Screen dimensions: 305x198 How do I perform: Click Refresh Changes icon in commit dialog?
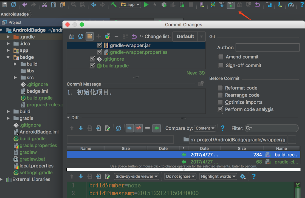pos(81,36)
